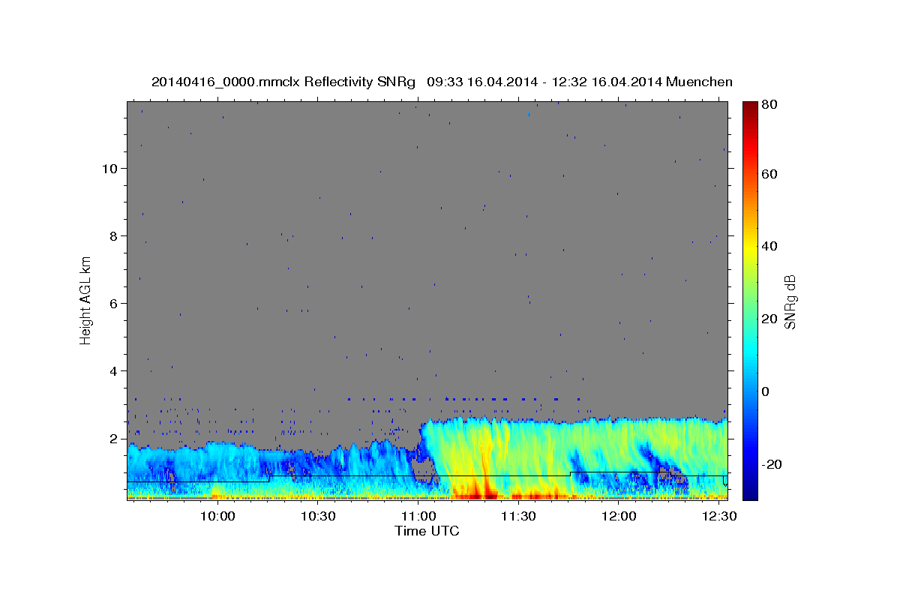
Task: Click the '11:00' time tick label
Action: pos(418,516)
